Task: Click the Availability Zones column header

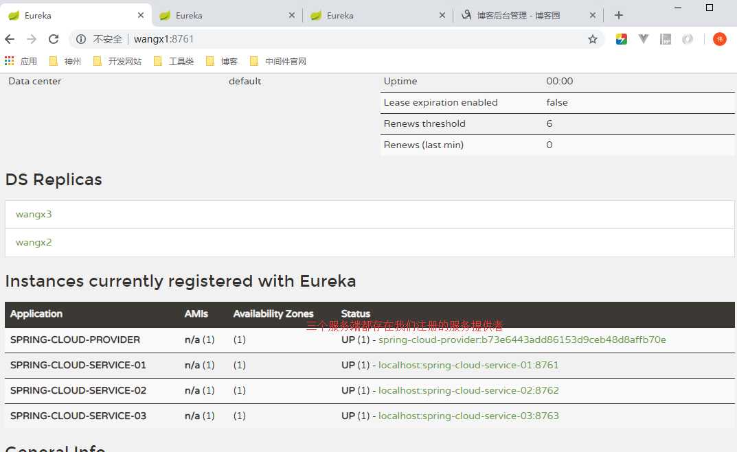Action: [x=273, y=314]
